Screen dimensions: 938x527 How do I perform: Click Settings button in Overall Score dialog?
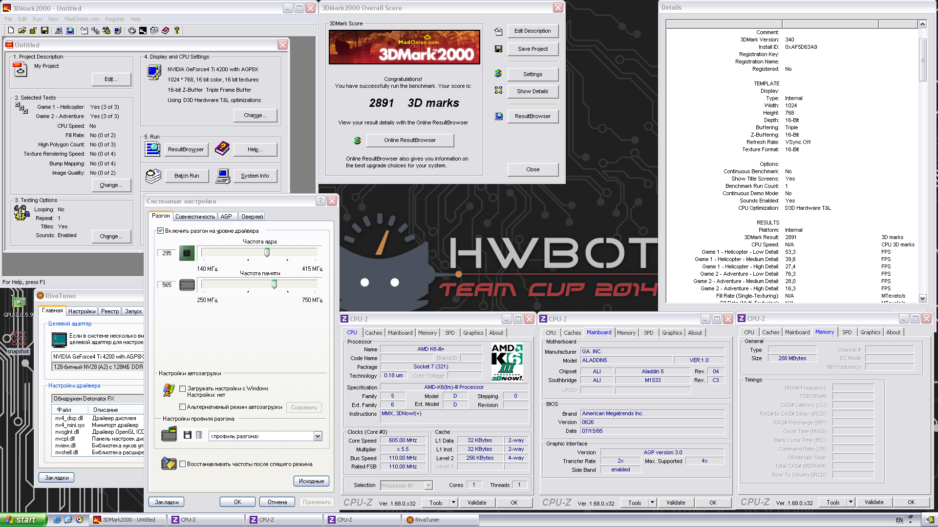pos(533,74)
